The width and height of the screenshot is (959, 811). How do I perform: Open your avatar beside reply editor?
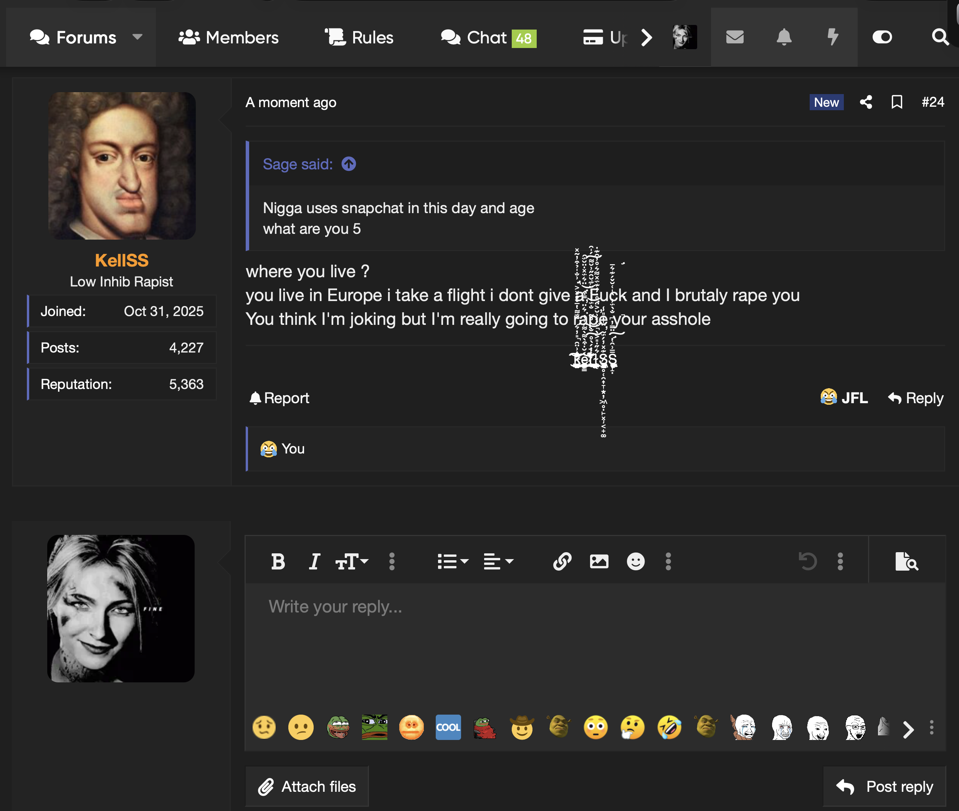click(121, 608)
